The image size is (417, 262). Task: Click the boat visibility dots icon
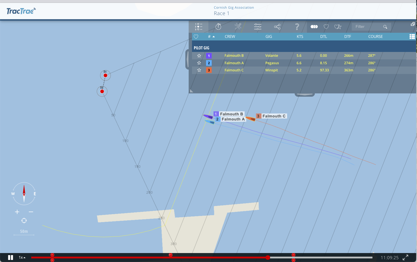(314, 27)
